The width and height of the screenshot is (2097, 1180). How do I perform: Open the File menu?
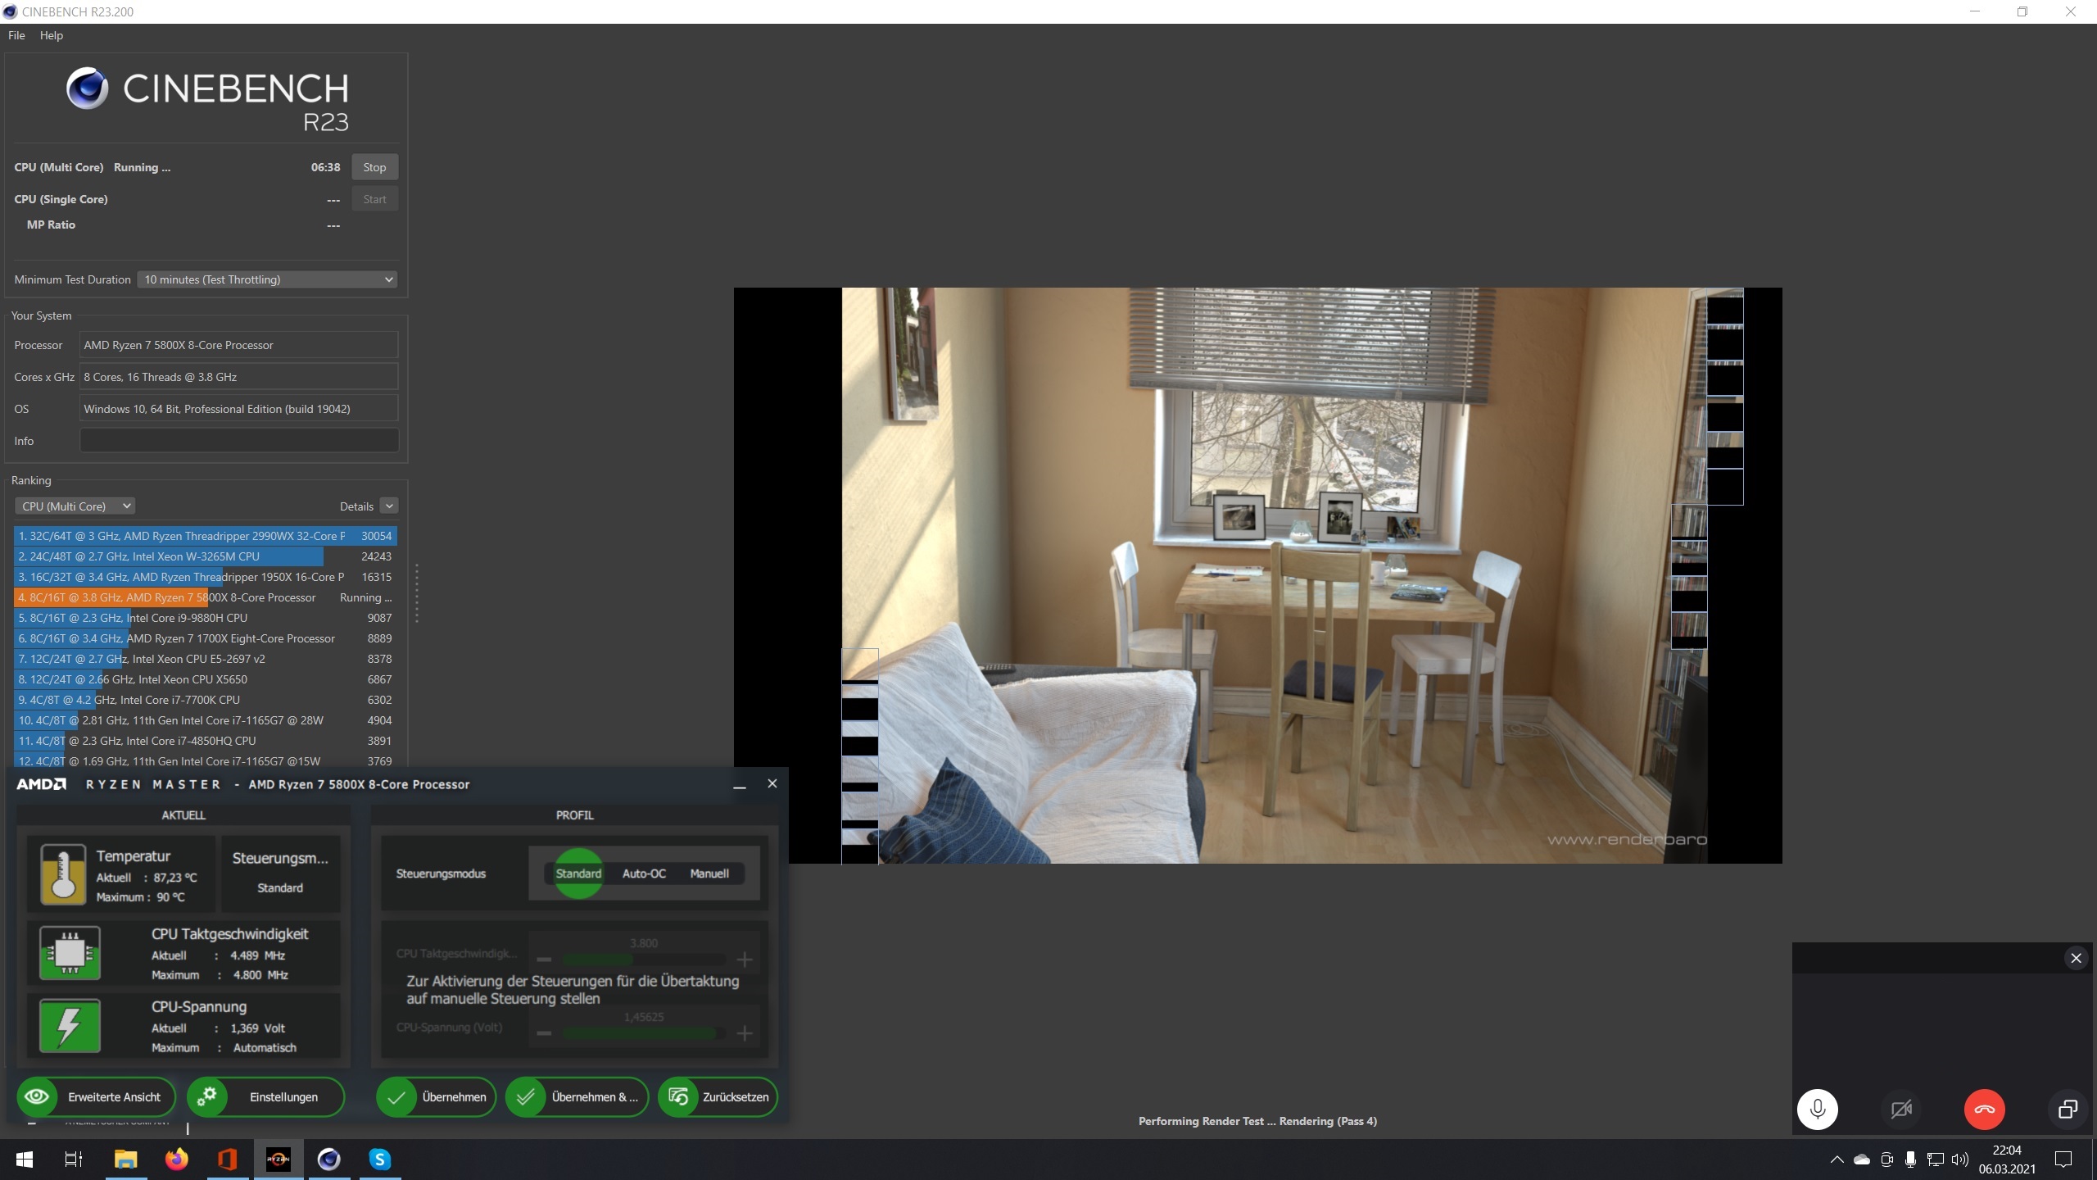(x=16, y=35)
